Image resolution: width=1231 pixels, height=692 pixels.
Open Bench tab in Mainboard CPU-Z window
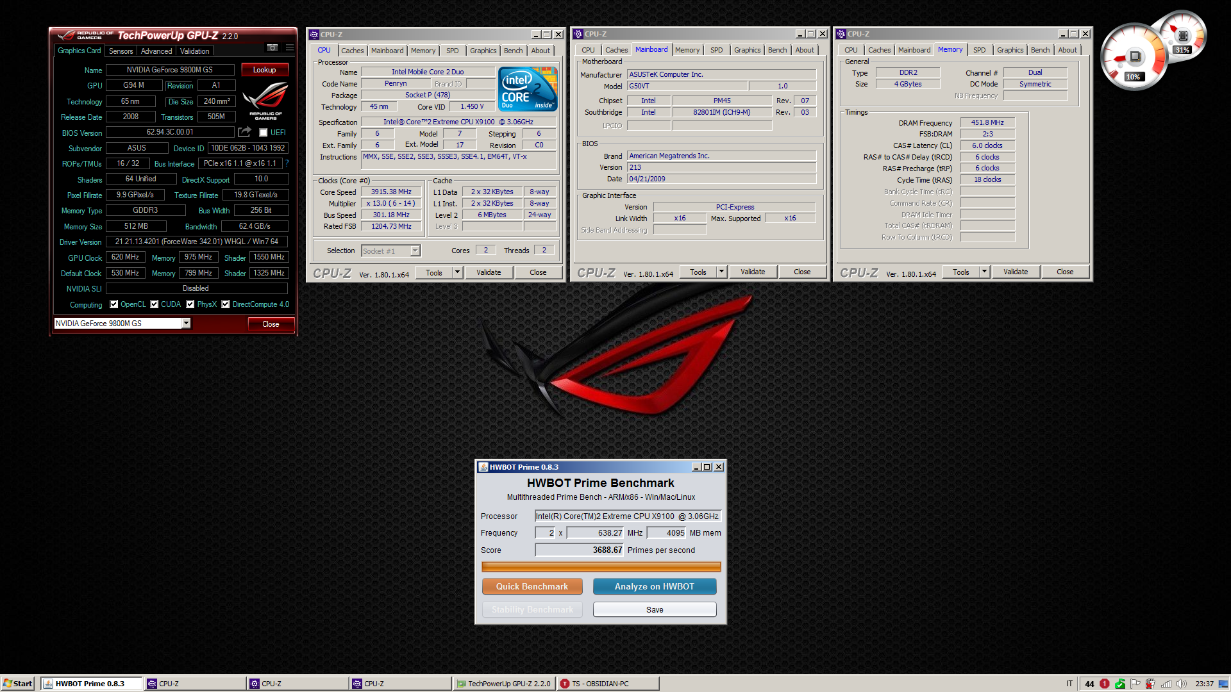[777, 50]
